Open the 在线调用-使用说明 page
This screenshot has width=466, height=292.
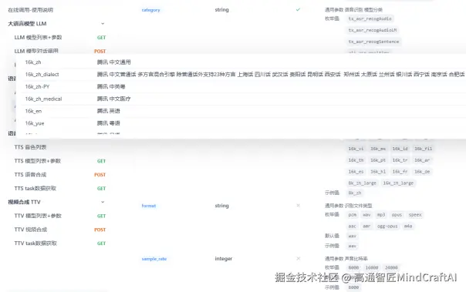[x=30, y=10]
